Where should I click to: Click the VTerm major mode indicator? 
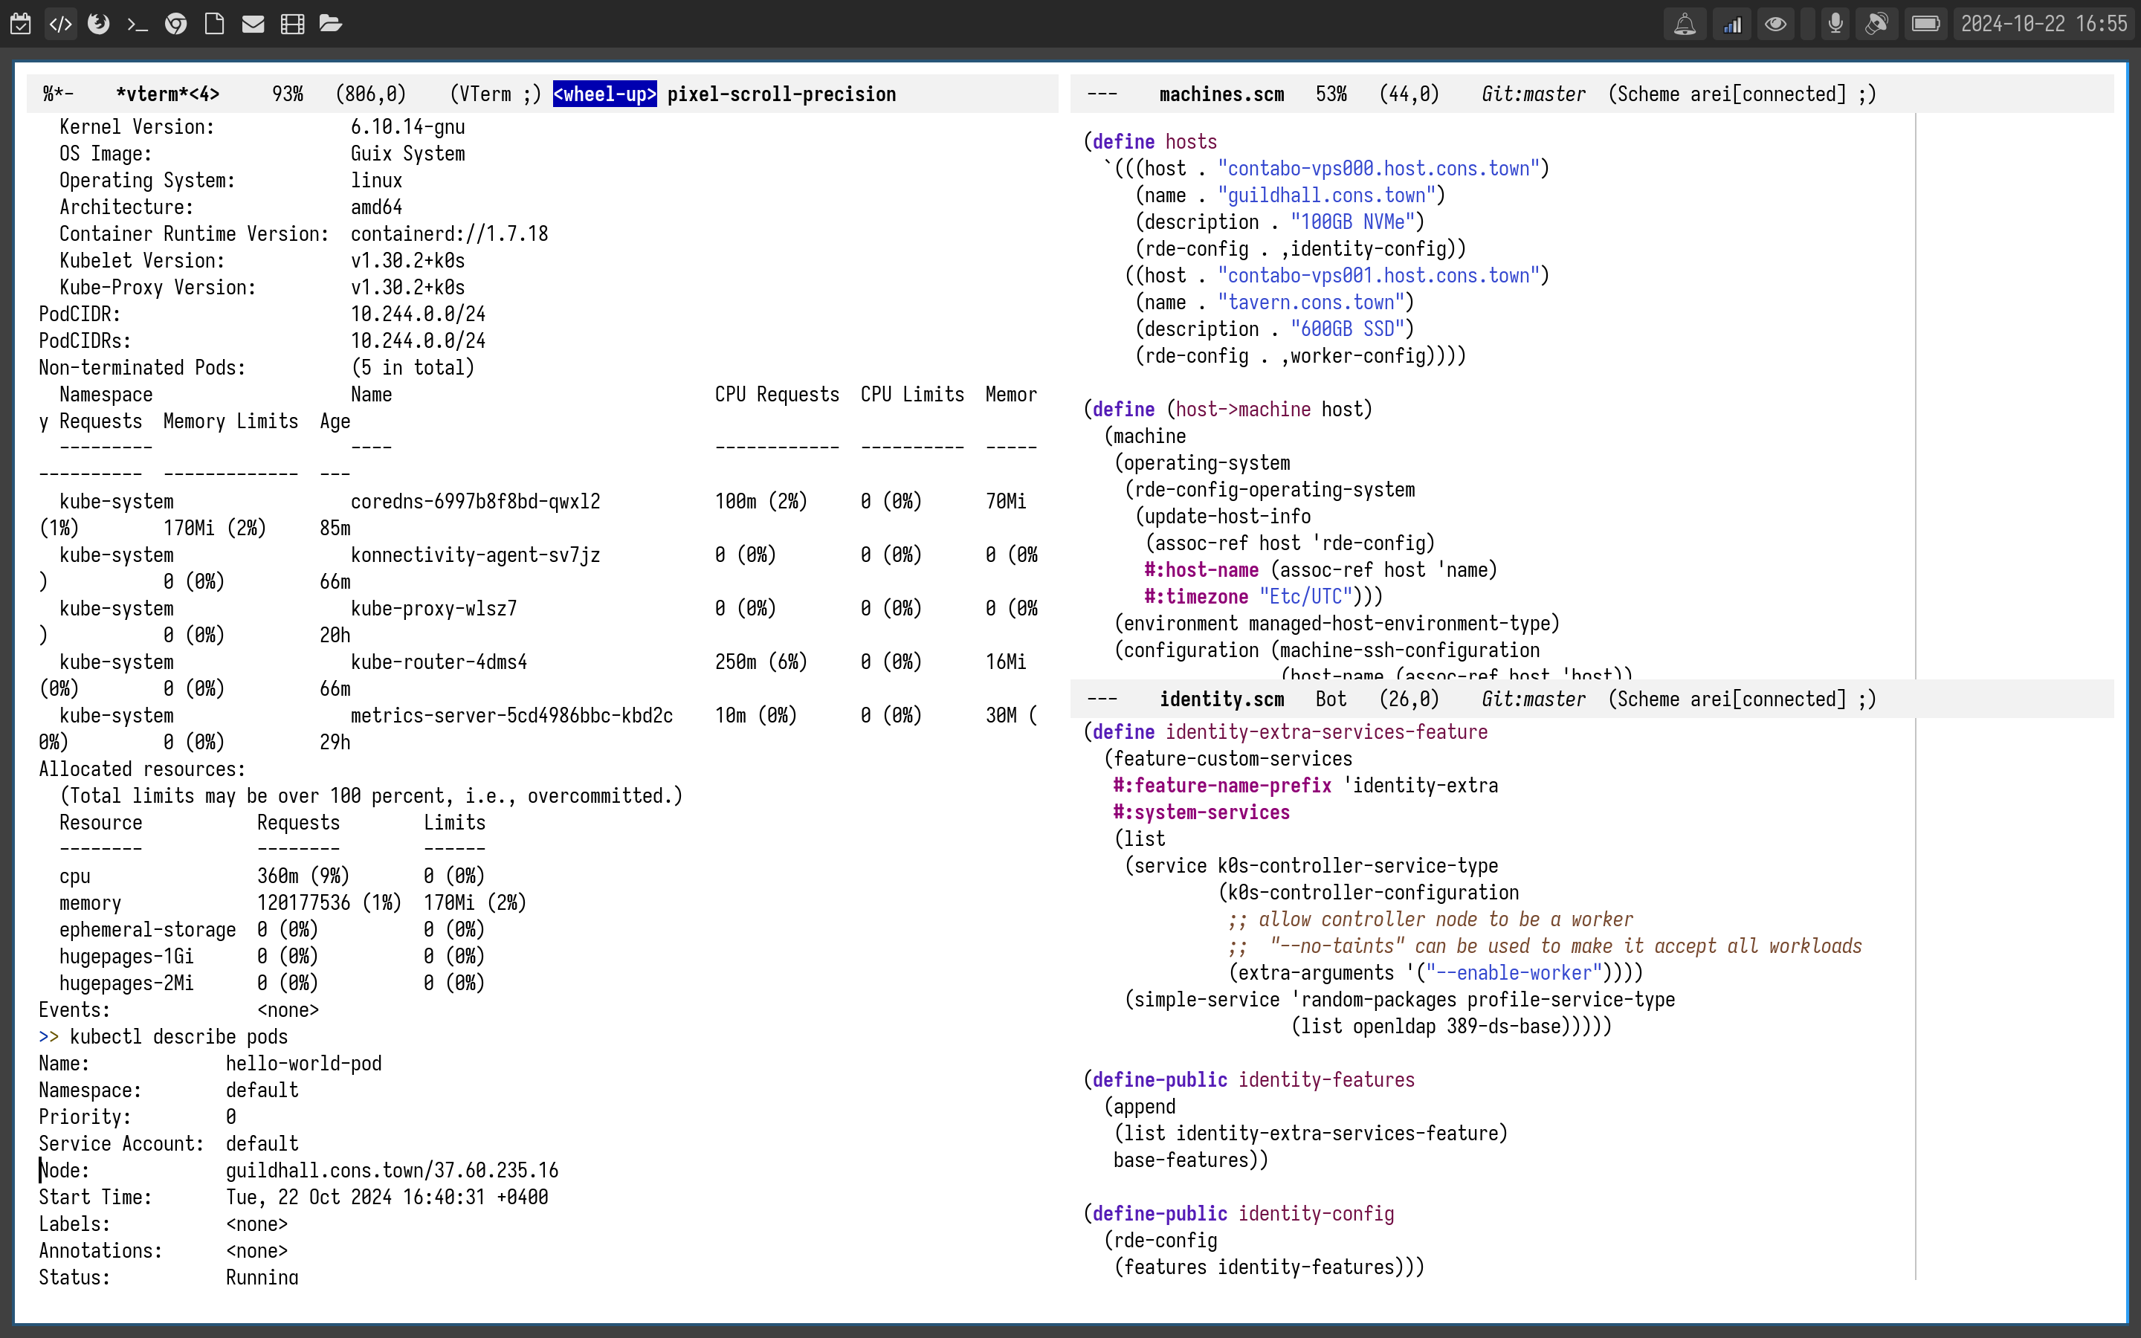coord(494,94)
